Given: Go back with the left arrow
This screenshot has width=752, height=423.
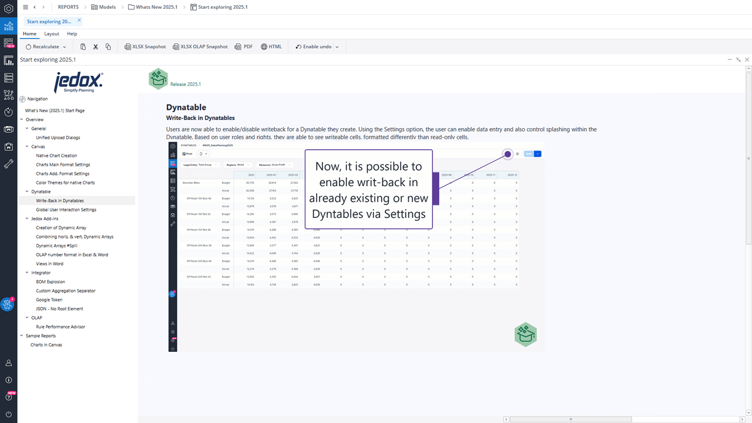Looking at the screenshot, I should click(34, 7).
